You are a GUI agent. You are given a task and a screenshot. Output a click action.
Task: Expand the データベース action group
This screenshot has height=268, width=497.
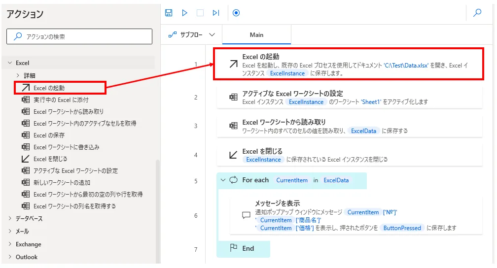(10, 219)
